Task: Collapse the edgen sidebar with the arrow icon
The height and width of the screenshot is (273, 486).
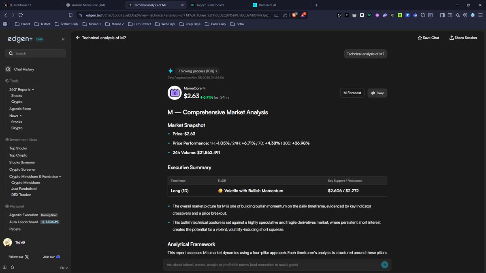Action: click(63, 39)
